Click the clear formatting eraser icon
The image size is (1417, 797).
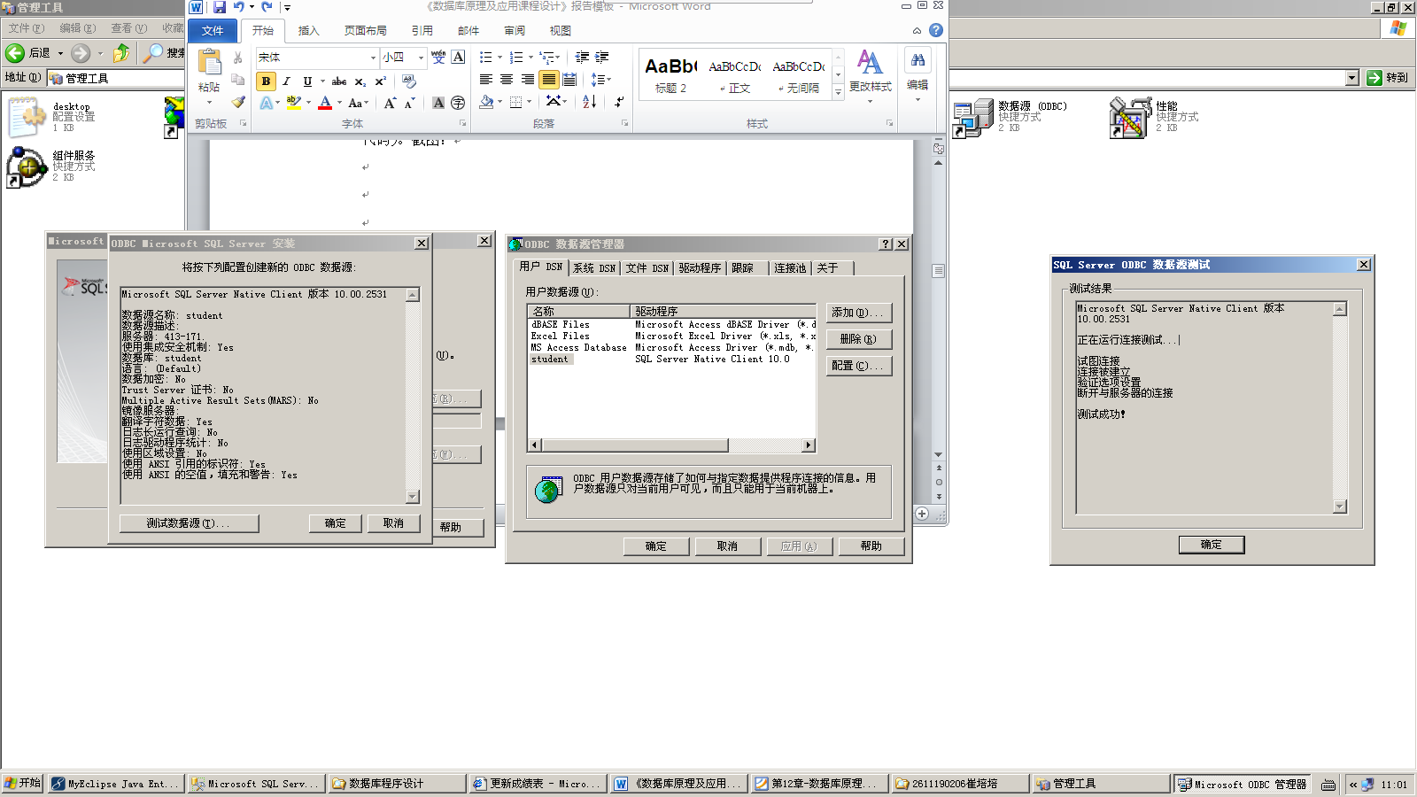(408, 81)
